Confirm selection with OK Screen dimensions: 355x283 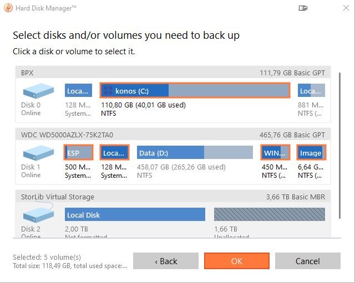coord(237,261)
